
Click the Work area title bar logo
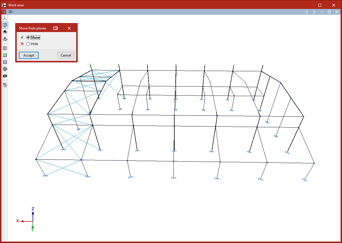click(4, 5)
